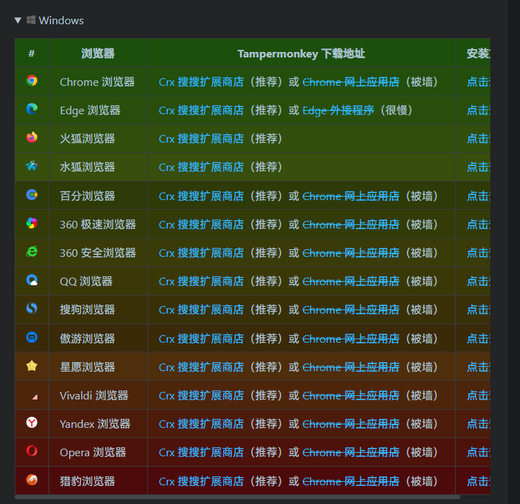The image size is (520, 504).
Task: Open the Edge 外接程序 link
Action: [338, 110]
